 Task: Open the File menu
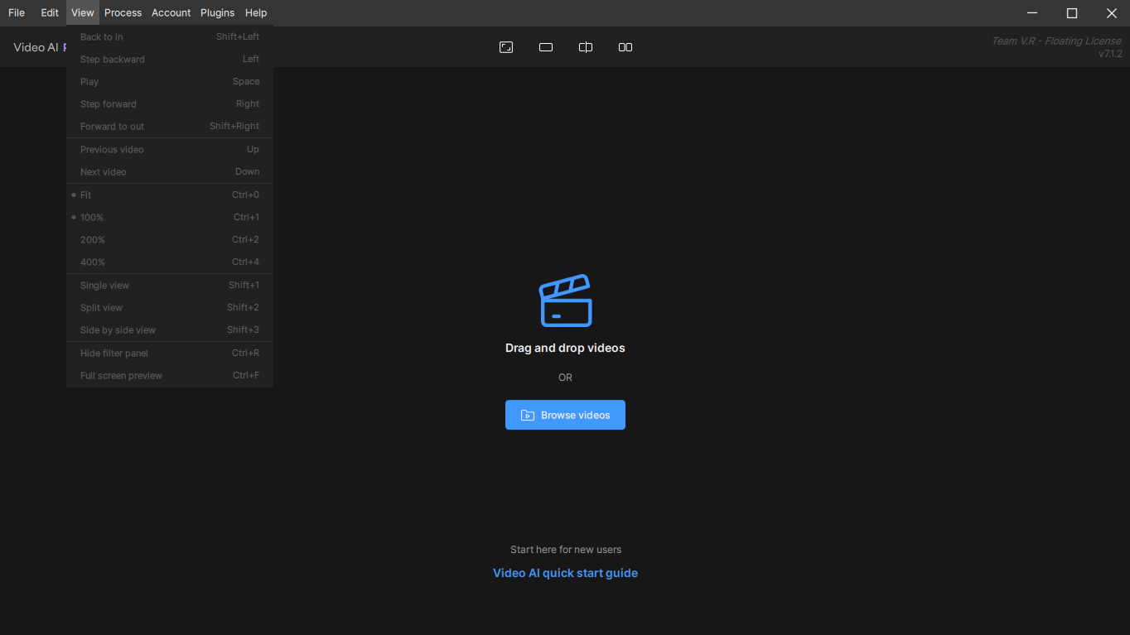click(16, 12)
